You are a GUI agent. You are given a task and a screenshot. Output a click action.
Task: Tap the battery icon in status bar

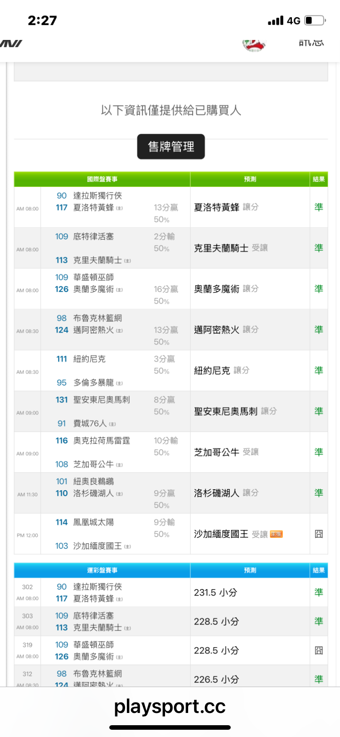coord(316,20)
